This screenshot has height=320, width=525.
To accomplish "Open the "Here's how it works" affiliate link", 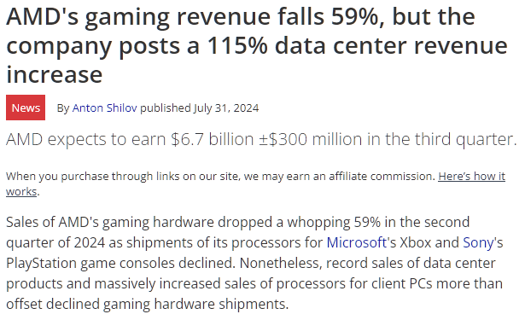I will (471, 176).
